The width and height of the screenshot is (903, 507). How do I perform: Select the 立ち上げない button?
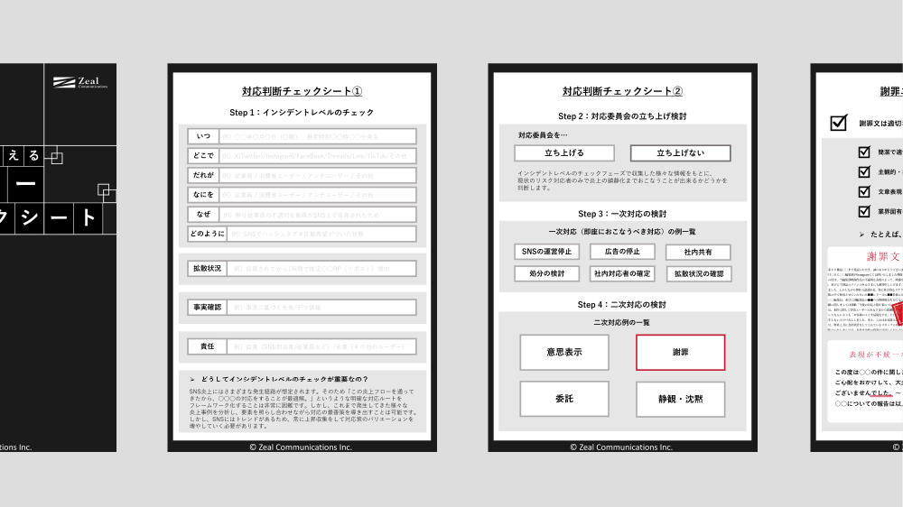(x=680, y=153)
